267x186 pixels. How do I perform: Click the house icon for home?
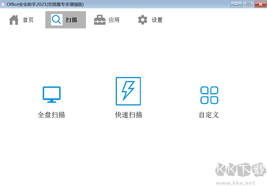[14, 20]
